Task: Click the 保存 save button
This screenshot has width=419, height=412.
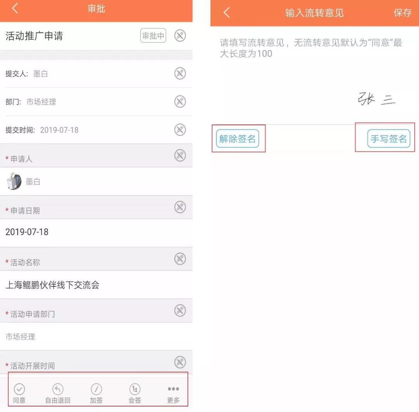Action: point(402,12)
